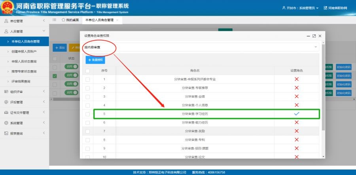356x175 pixels.
Task: Click the blue 添加 button behind dialog
Action: (60, 48)
